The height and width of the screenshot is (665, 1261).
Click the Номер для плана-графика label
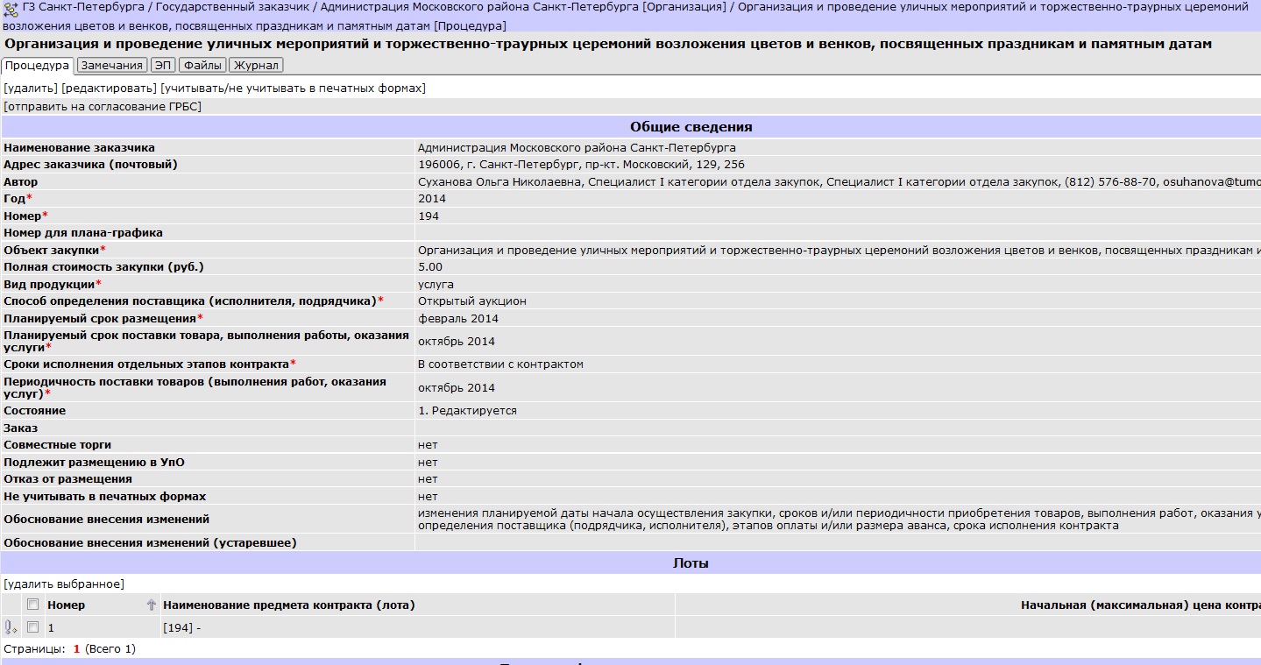[83, 232]
